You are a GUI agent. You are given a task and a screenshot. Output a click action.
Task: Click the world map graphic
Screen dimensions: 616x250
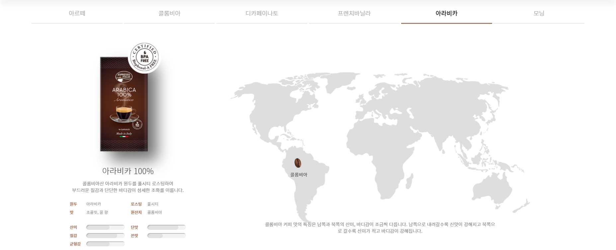[380, 147]
